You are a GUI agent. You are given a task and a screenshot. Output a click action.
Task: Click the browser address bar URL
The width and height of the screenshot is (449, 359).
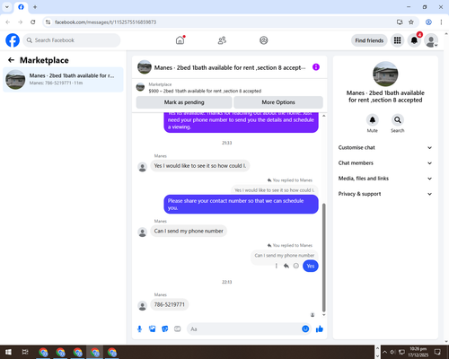point(105,22)
